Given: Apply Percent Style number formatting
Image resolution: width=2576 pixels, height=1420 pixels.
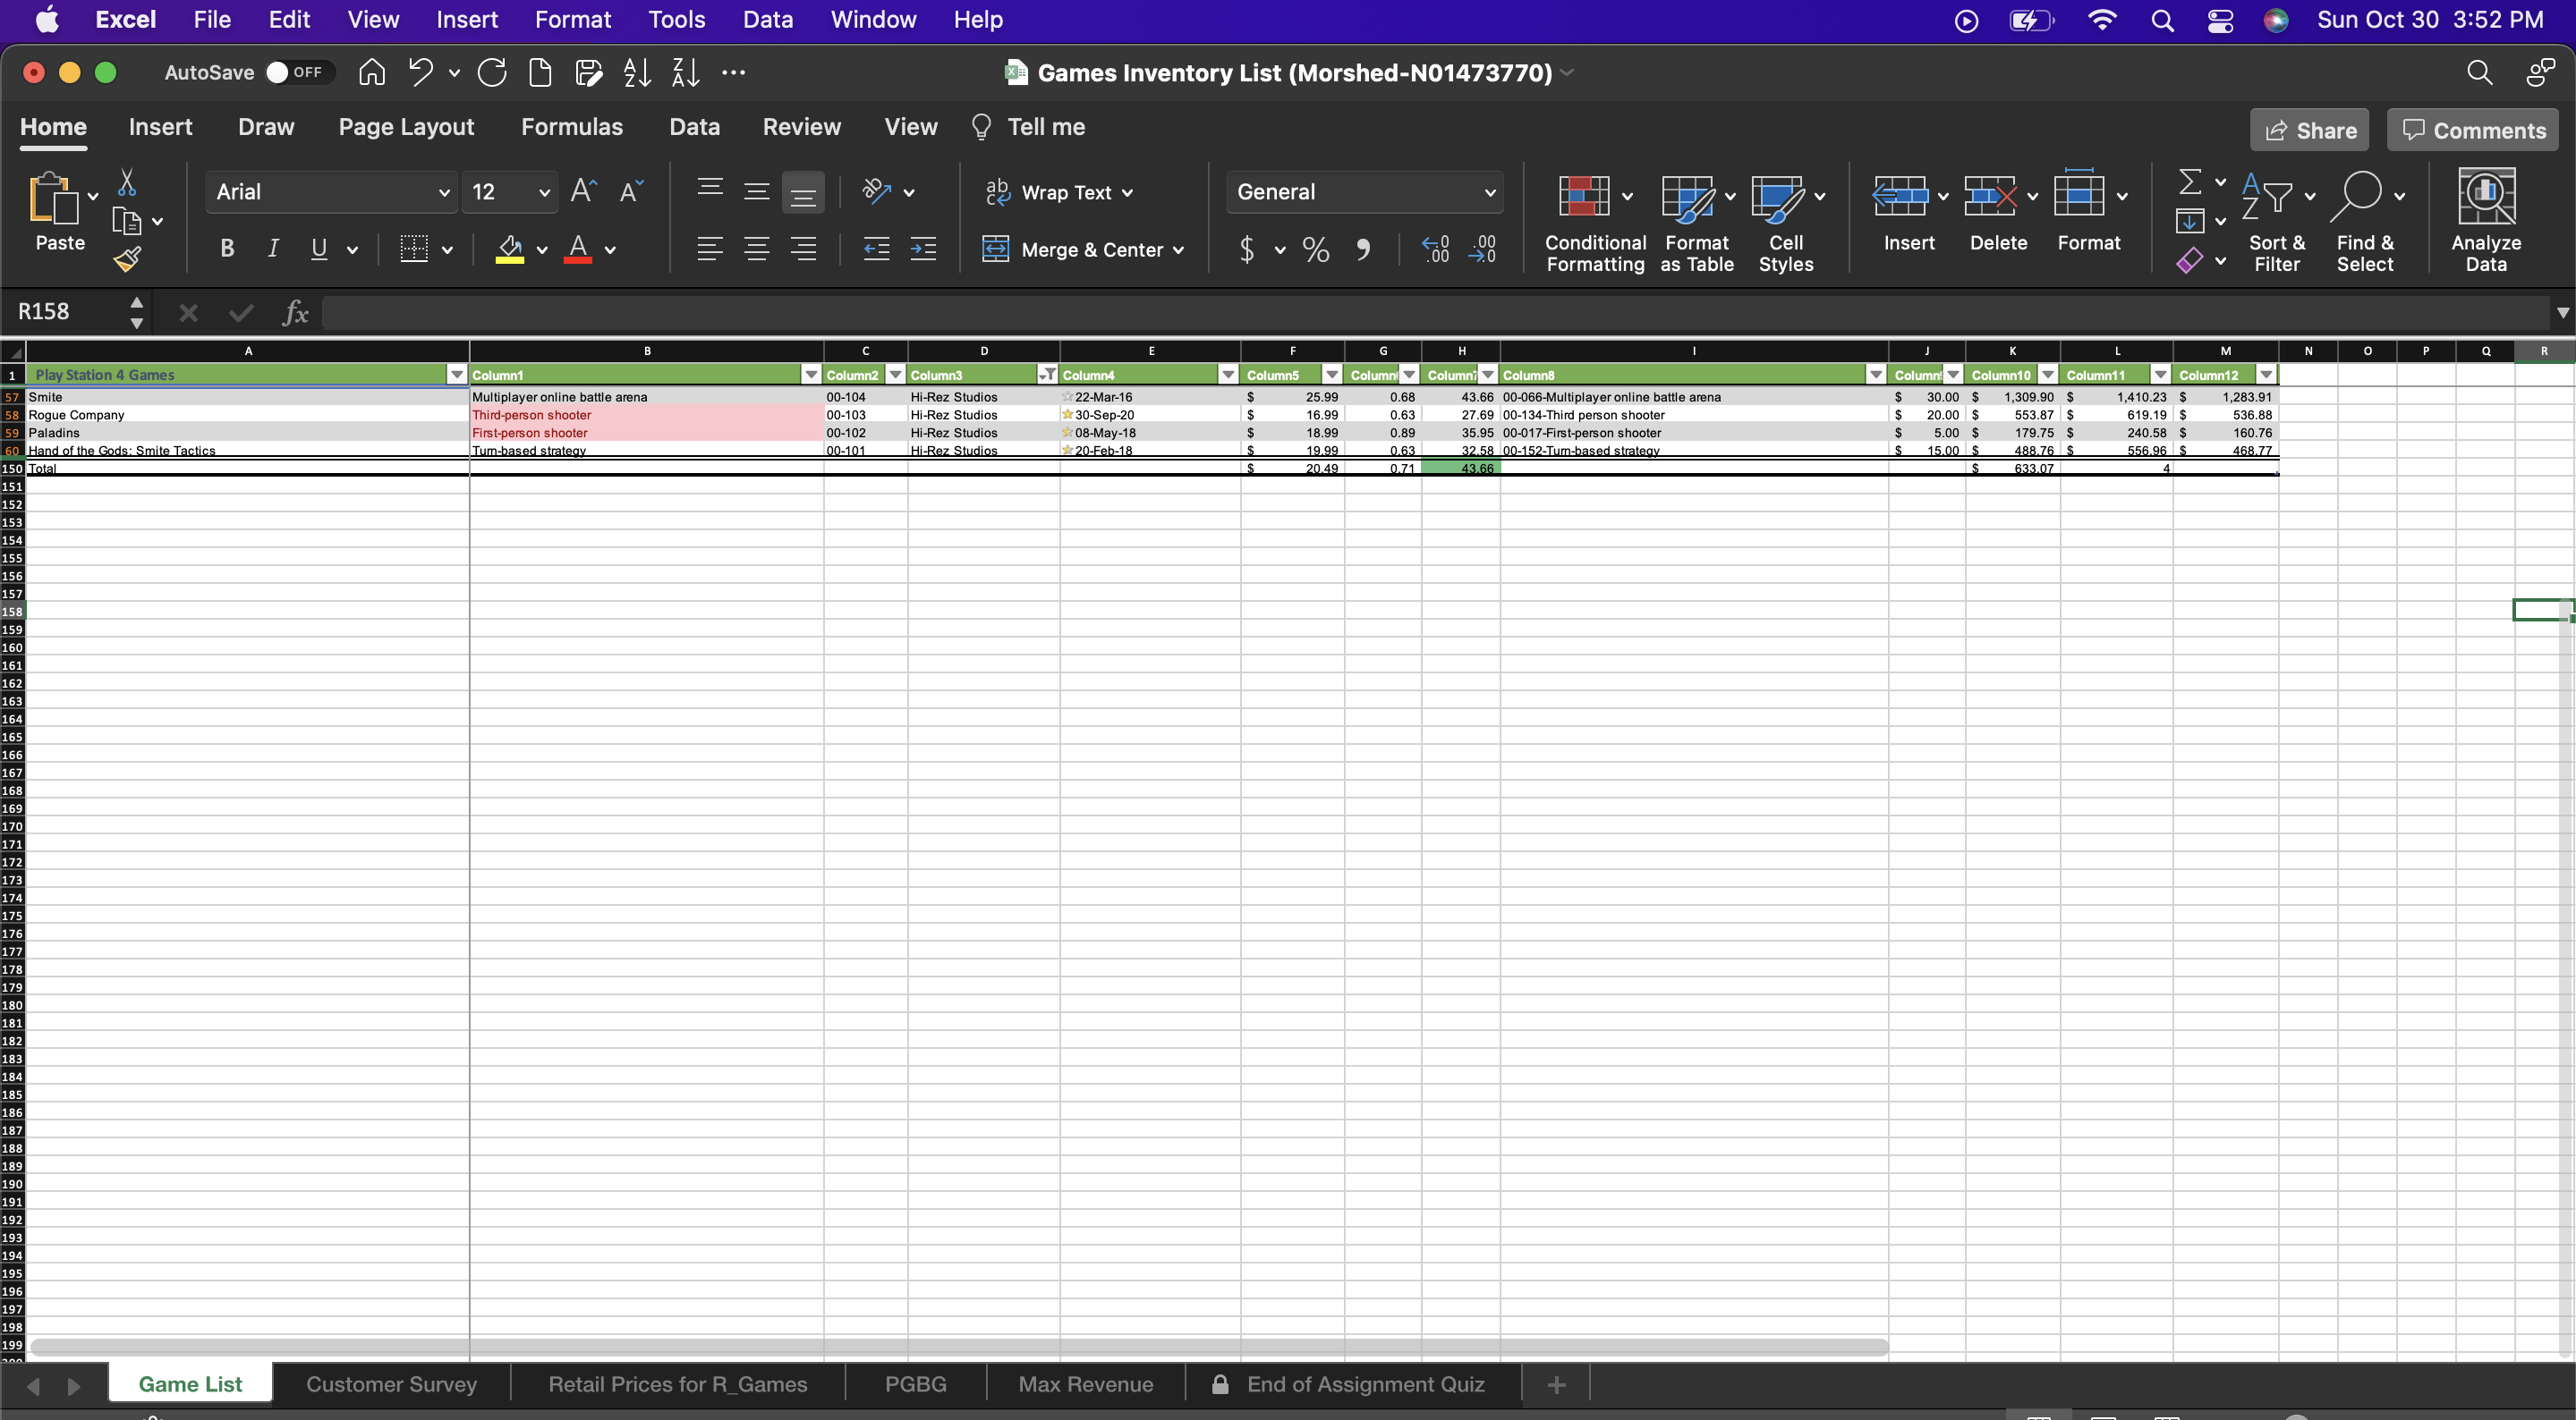Looking at the screenshot, I should click(1314, 249).
